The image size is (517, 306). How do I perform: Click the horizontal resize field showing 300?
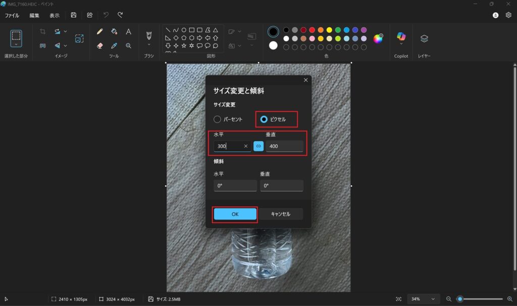232,146
